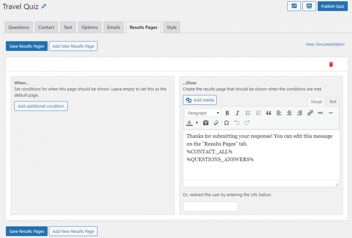
Task: Open the Questions tab
Action: point(18,27)
